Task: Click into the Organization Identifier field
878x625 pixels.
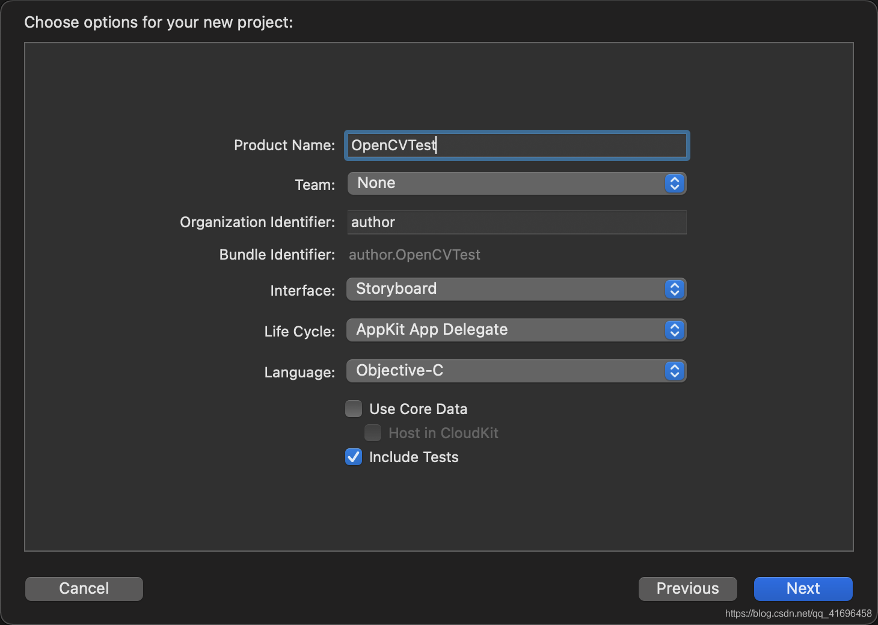Action: pos(516,222)
